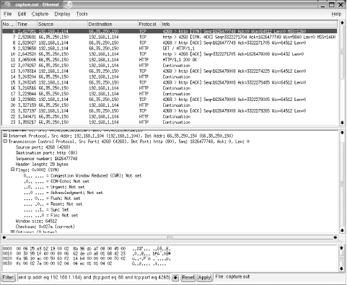Click protocol tree scrollbar down arrow

click(x=342, y=230)
